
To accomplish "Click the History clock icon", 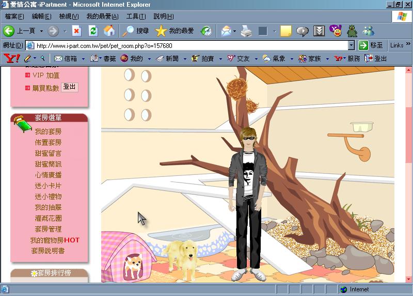I will 206,31.
